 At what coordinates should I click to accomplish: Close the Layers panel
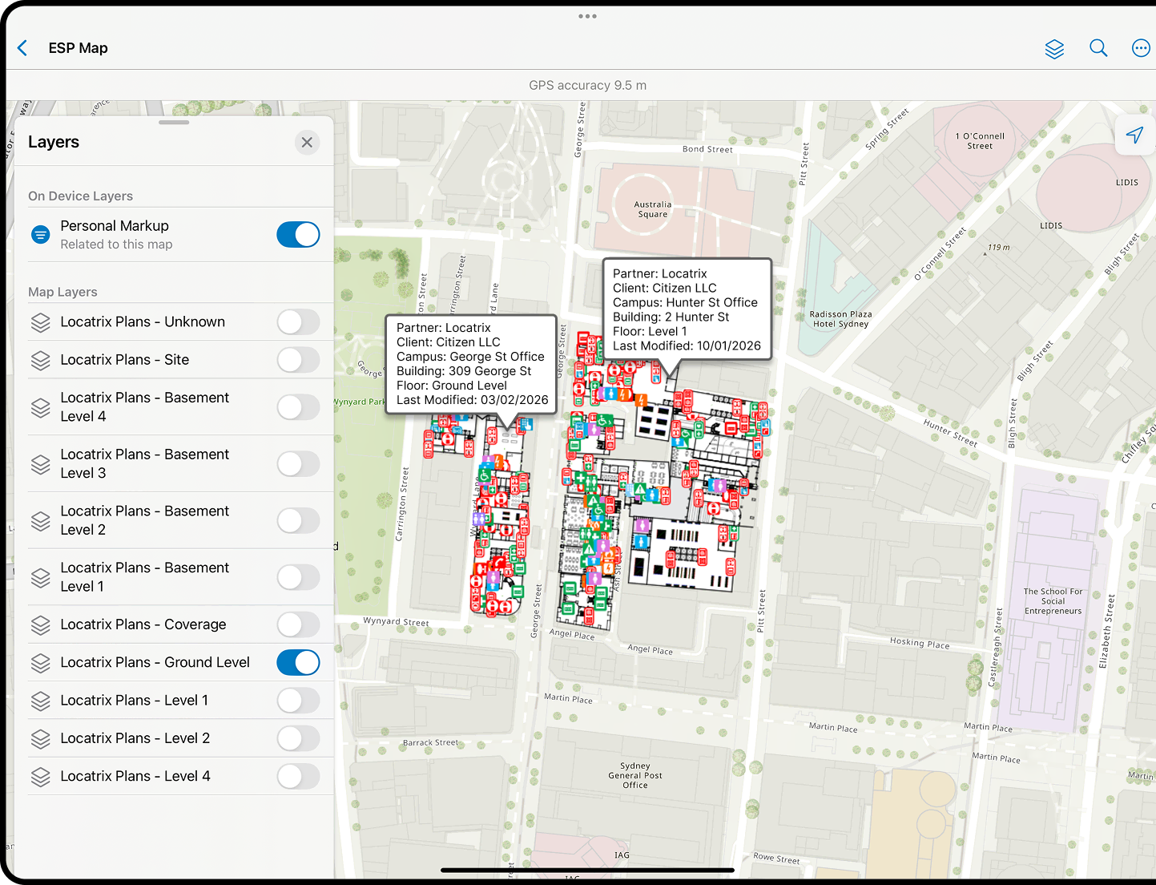307,142
